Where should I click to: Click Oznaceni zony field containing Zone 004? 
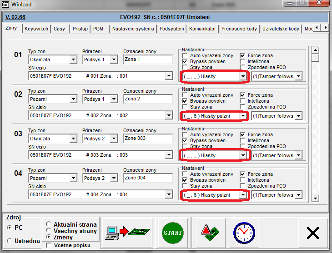(148, 178)
